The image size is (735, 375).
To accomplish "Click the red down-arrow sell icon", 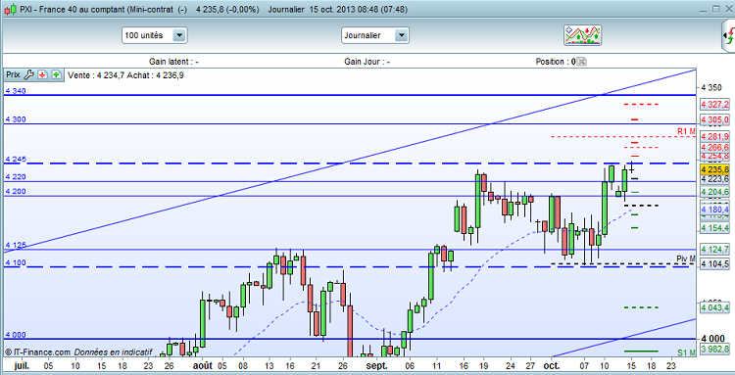I will 43,74.
